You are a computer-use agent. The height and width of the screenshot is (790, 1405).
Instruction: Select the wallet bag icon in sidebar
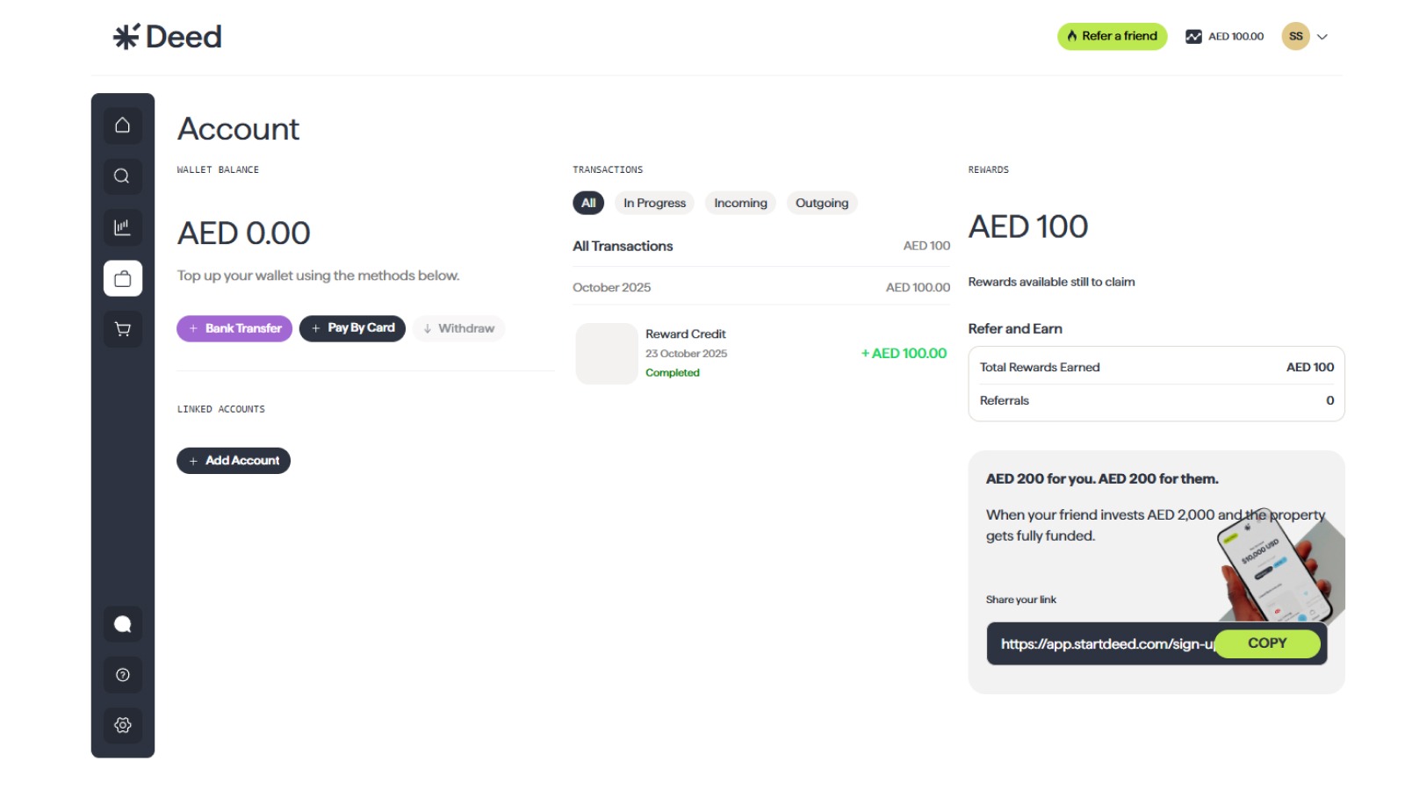tap(122, 278)
